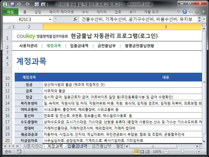Open the 수식 ribbon tab
Screen dimensions: 209x157
85,12
